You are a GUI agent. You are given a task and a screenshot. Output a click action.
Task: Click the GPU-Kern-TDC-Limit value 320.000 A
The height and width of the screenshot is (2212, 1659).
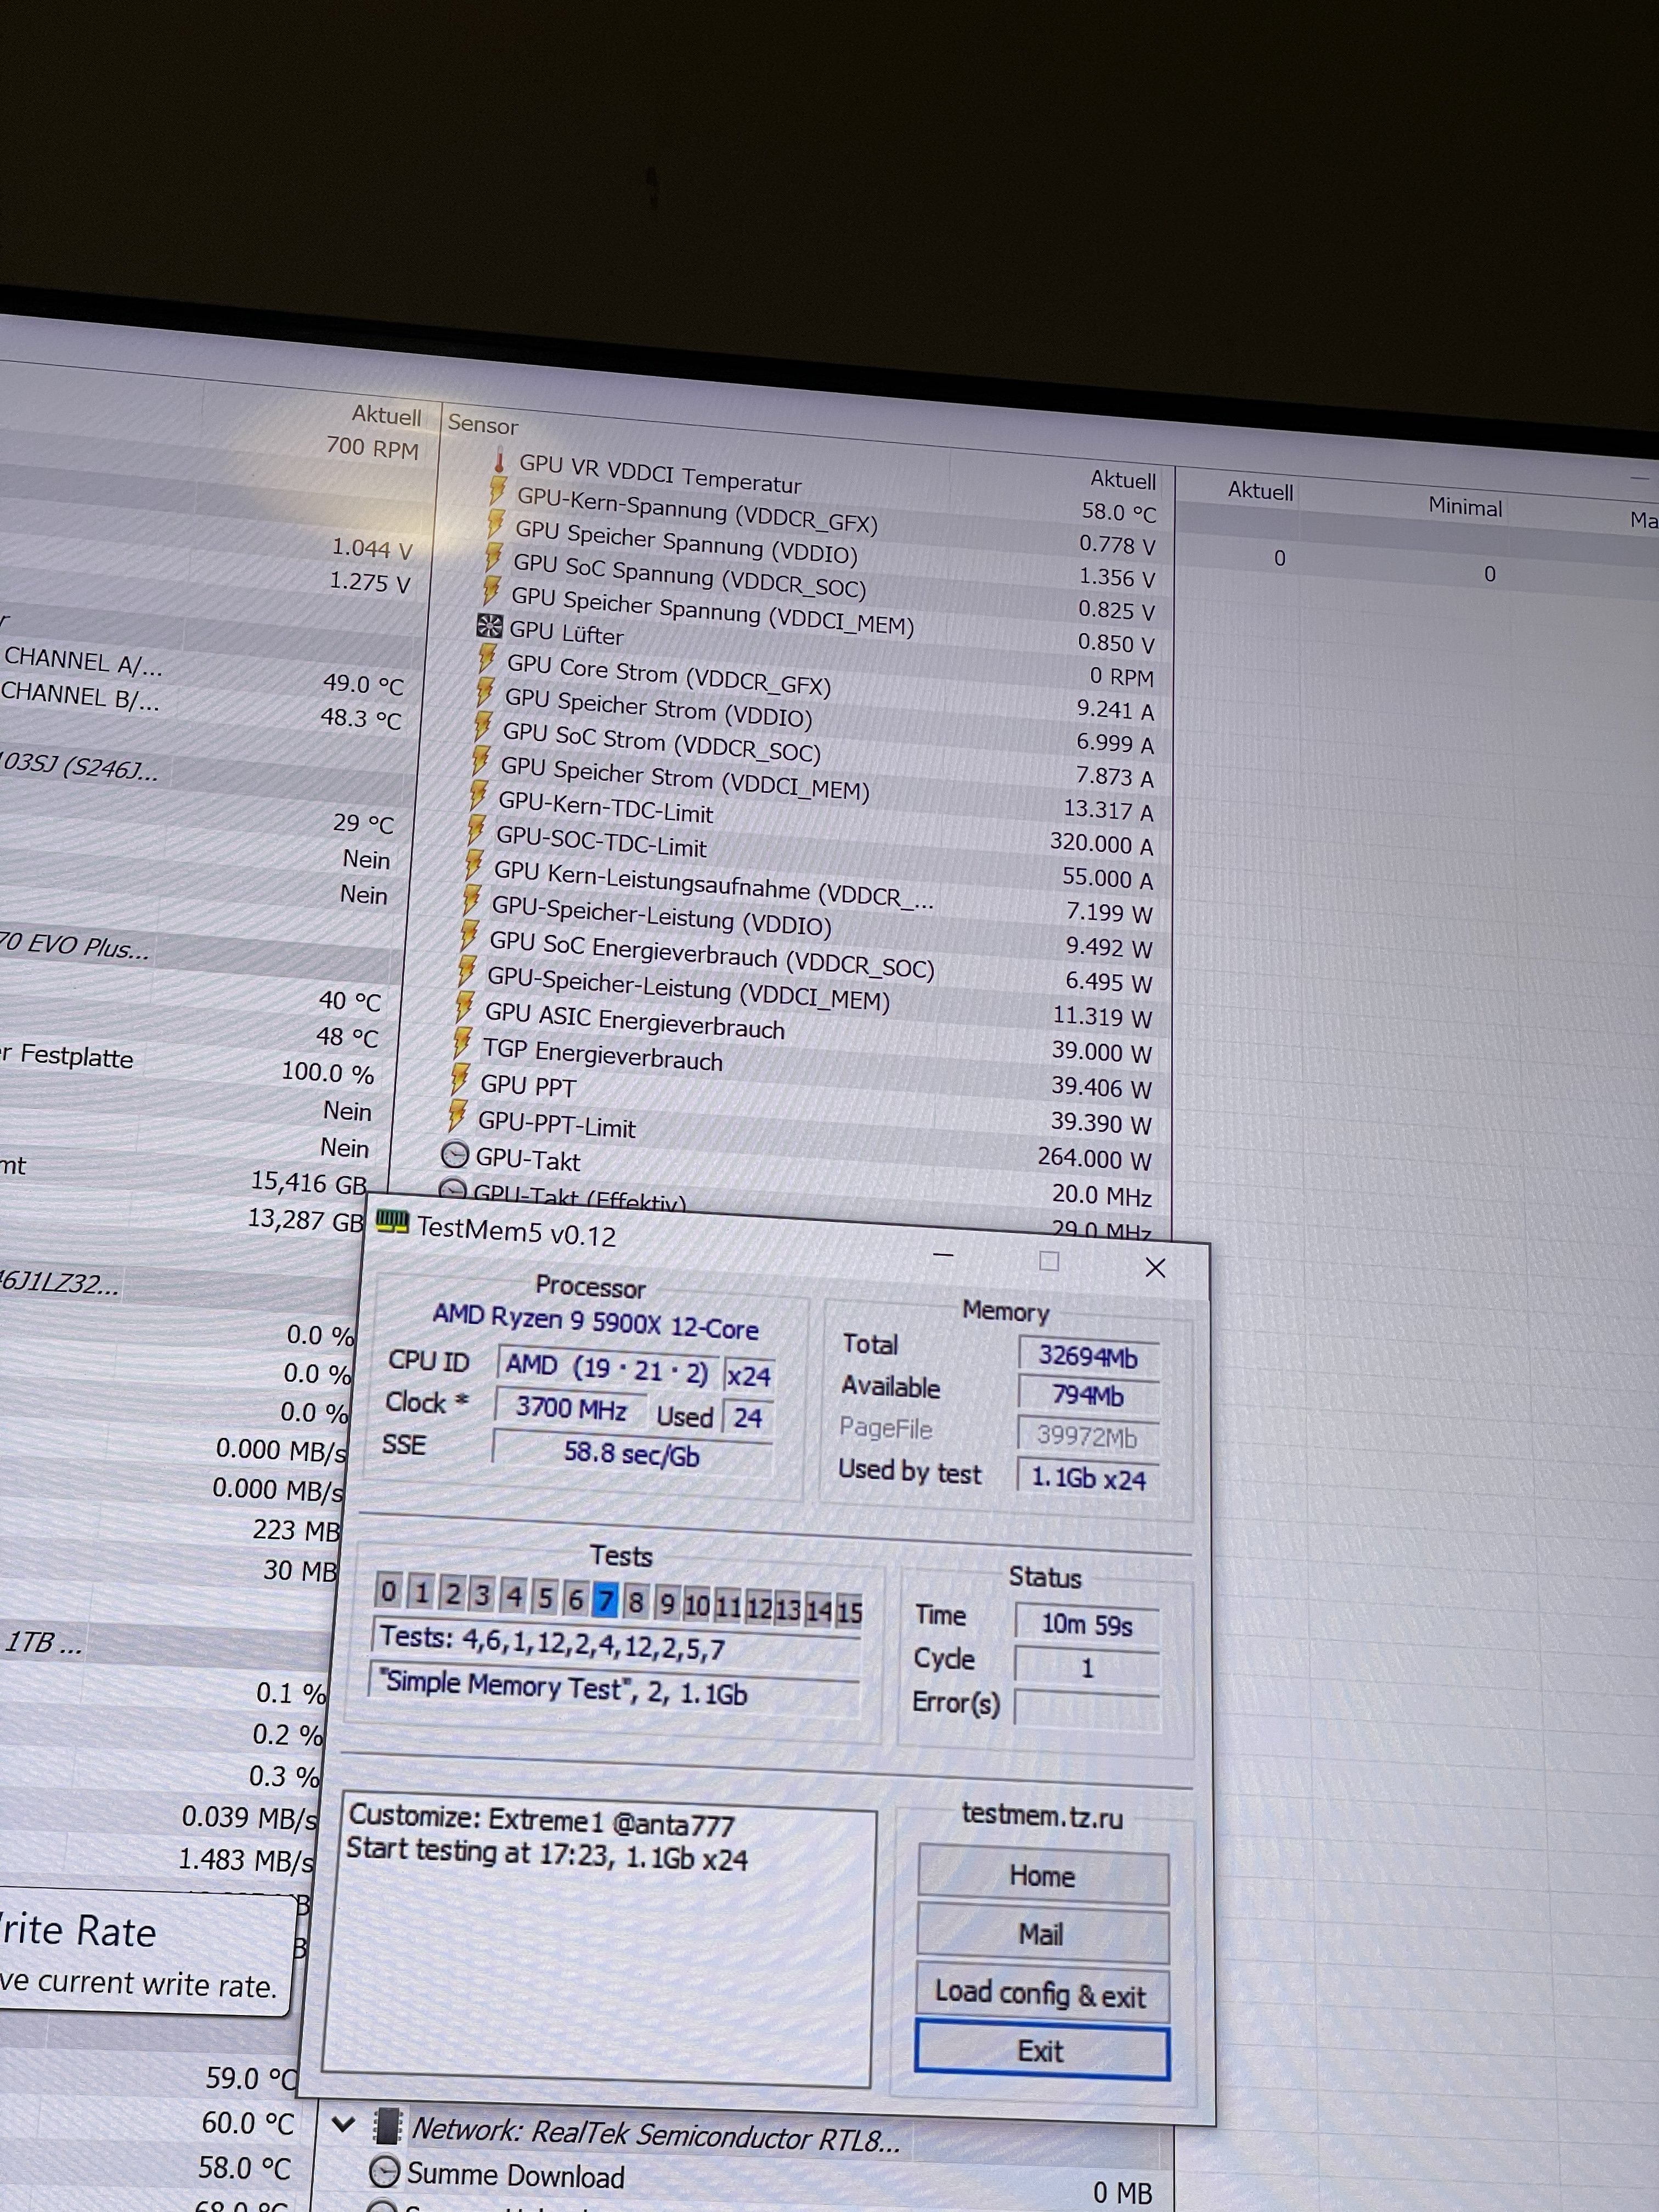coord(1101,844)
